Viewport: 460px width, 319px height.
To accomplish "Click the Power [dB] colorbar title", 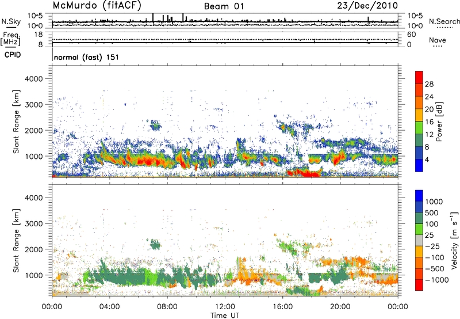I will (439, 121).
